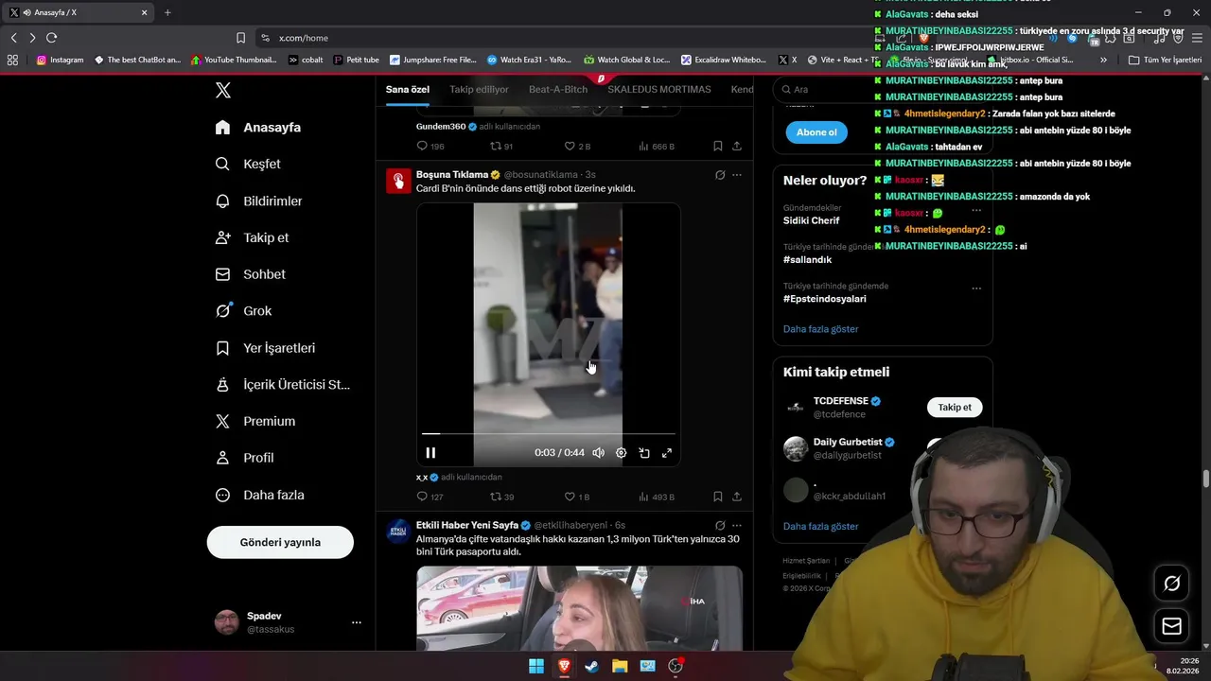
Task: Click Grok icon on Etkili Haber post
Action: [x=720, y=525]
